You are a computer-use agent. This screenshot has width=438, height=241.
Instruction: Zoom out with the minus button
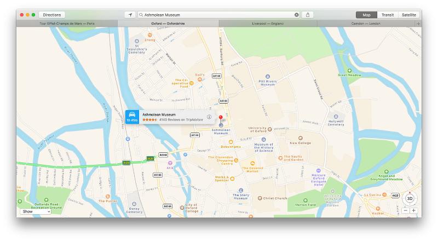click(x=406, y=210)
